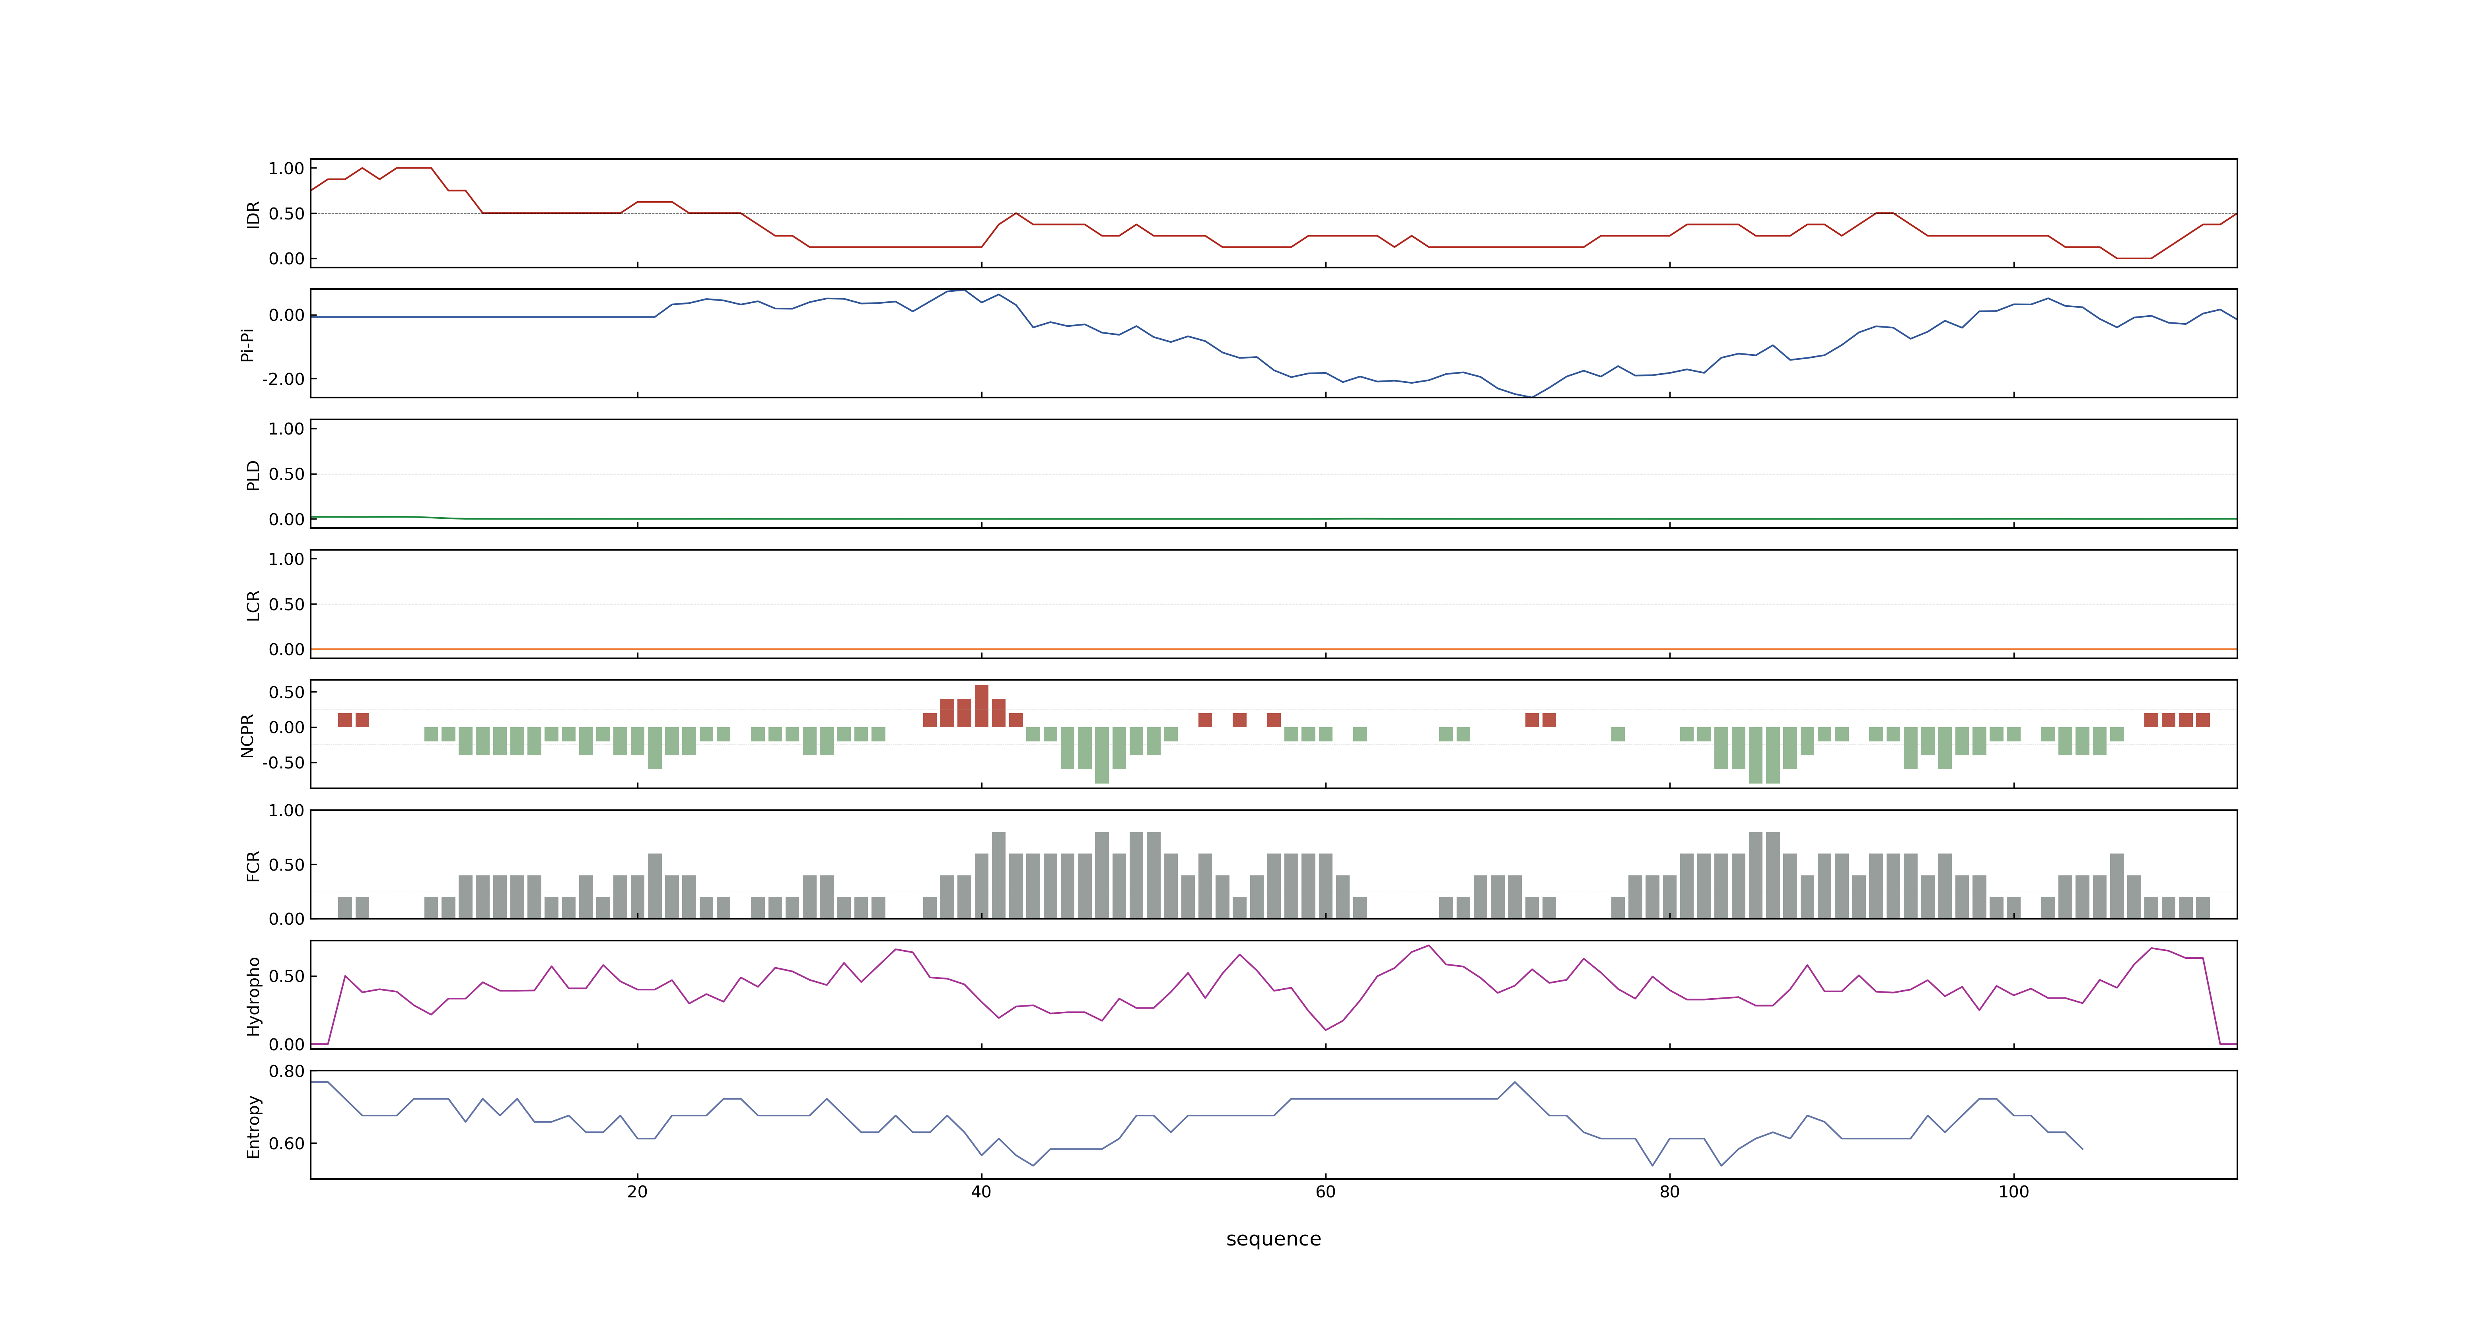Click the lowest point of the Pi-Pi curve
The width and height of the screenshot is (2486, 1325).
point(1531,396)
